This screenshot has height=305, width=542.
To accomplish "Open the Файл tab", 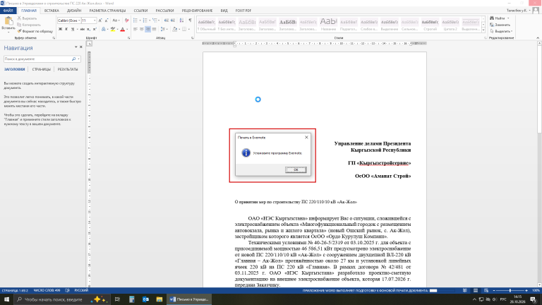I will [x=8, y=11].
